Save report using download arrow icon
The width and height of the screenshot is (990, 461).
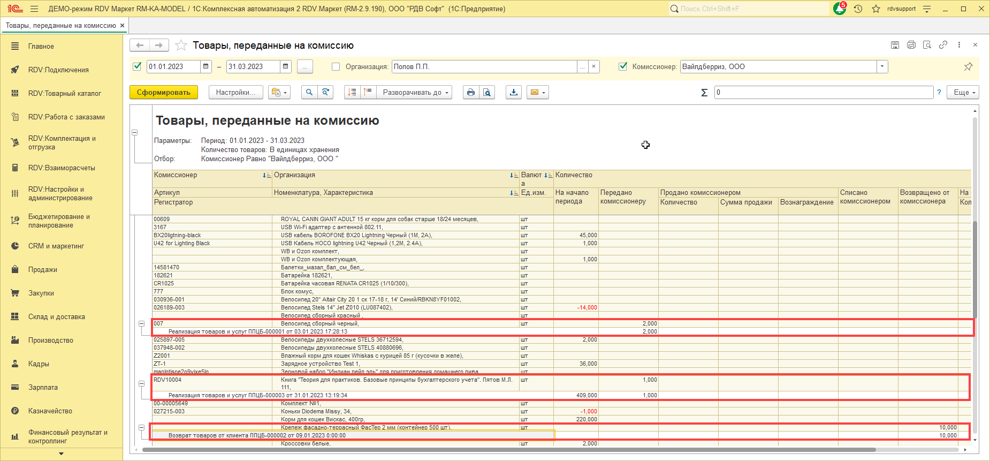pos(514,92)
